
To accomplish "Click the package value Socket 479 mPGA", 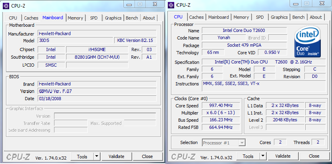I will point(244,45).
